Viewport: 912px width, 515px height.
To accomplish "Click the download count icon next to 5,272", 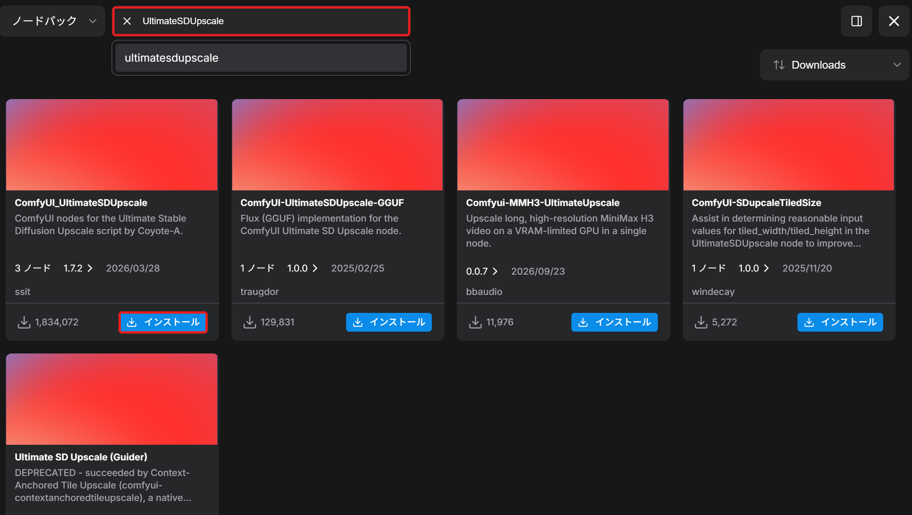I will [701, 322].
